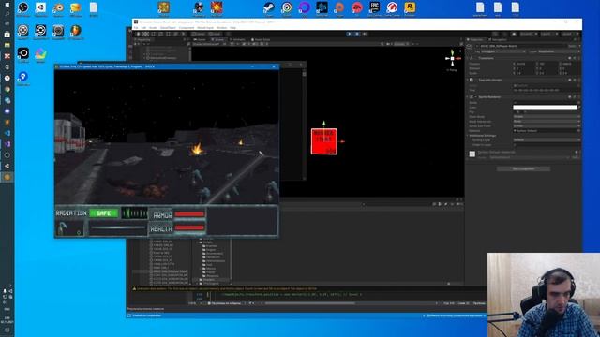The image size is (600, 337).
Task: Pick a color with the Color eyedropper
Action: click(x=579, y=108)
